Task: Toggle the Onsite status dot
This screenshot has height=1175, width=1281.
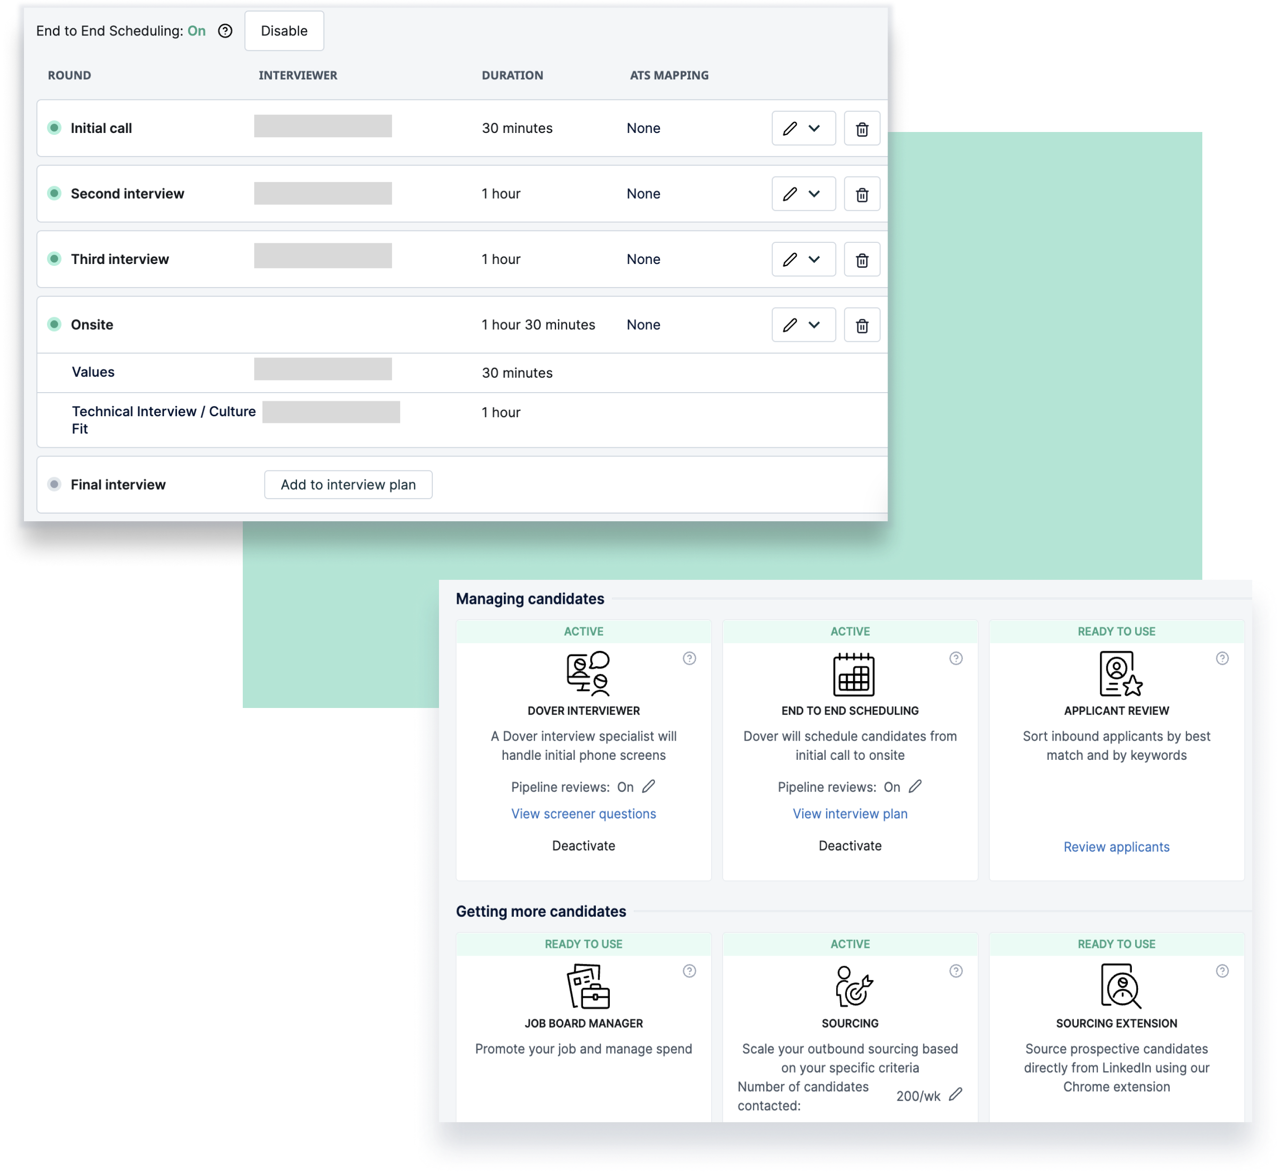Action: (x=55, y=324)
